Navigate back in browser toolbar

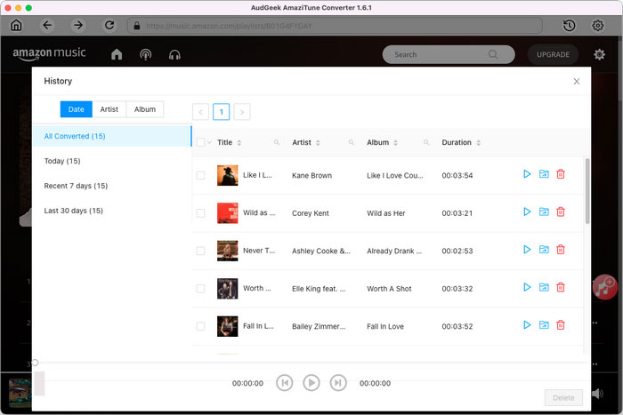[x=47, y=26]
